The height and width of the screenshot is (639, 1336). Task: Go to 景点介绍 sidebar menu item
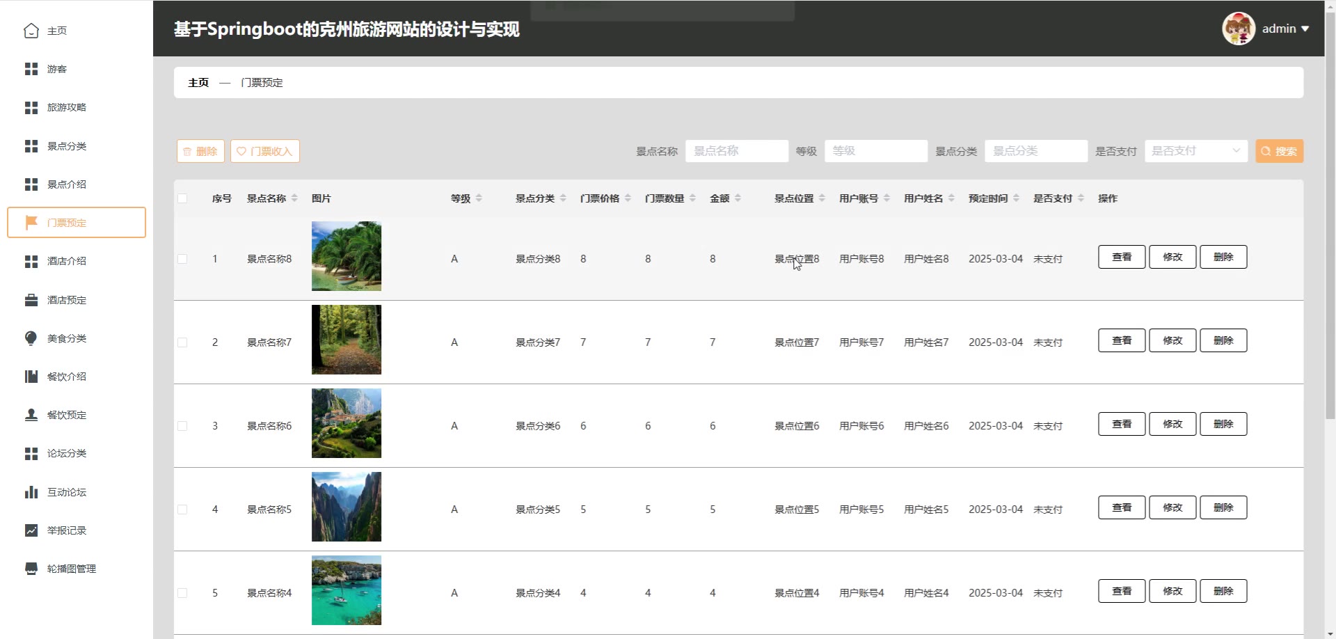[67, 184]
